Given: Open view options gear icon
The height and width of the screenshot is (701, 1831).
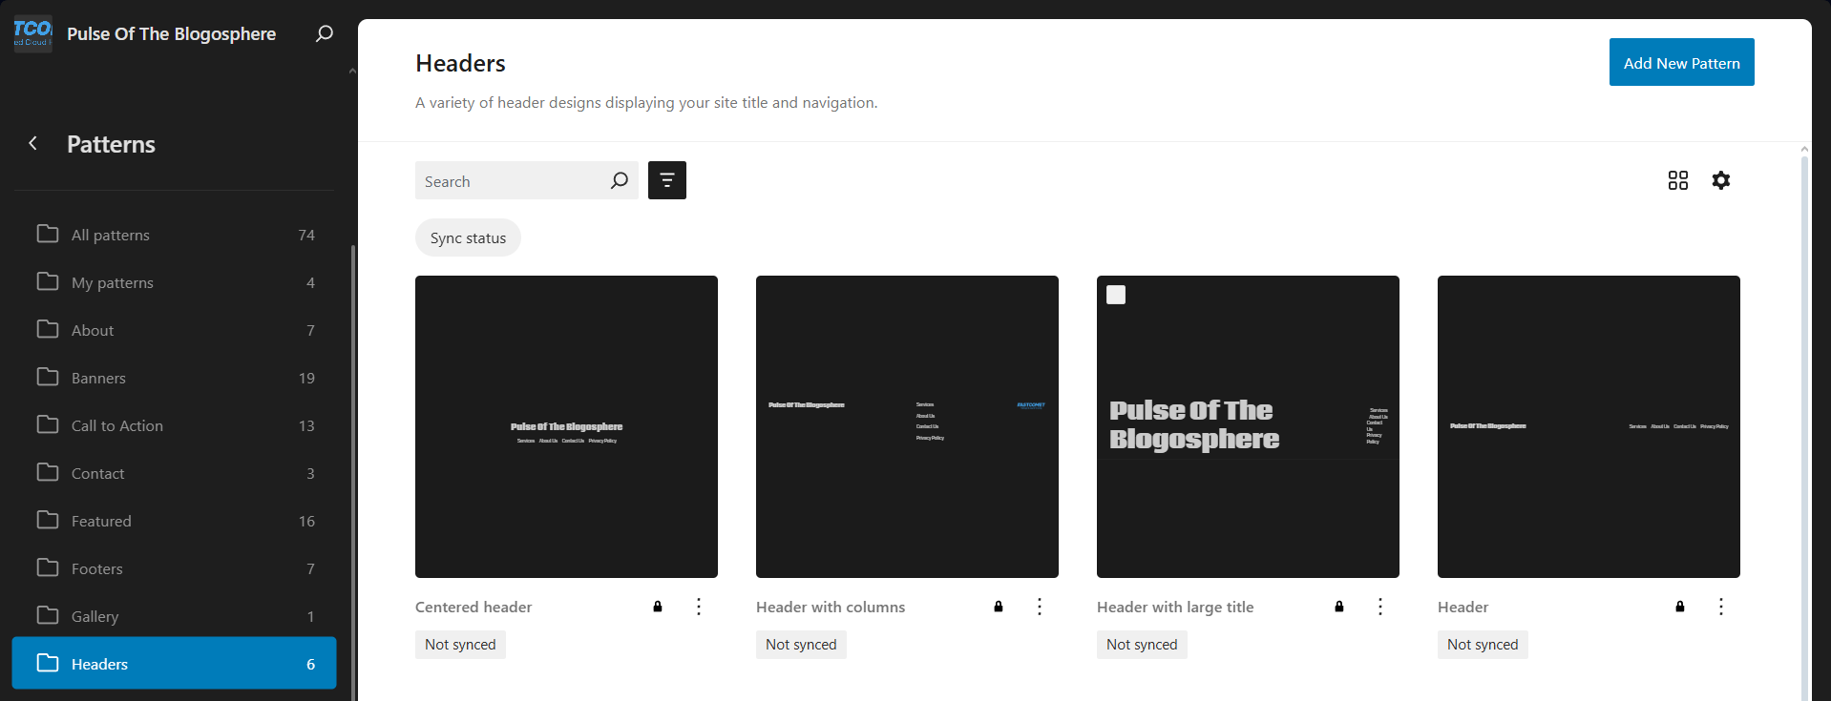Looking at the screenshot, I should 1720,180.
